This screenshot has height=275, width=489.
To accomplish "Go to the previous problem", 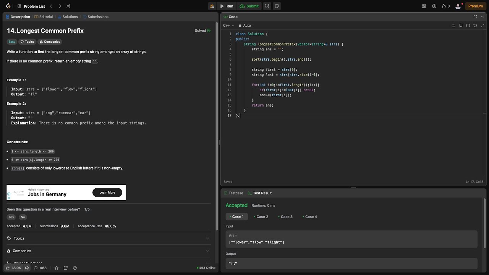I will click(x=51, y=6).
